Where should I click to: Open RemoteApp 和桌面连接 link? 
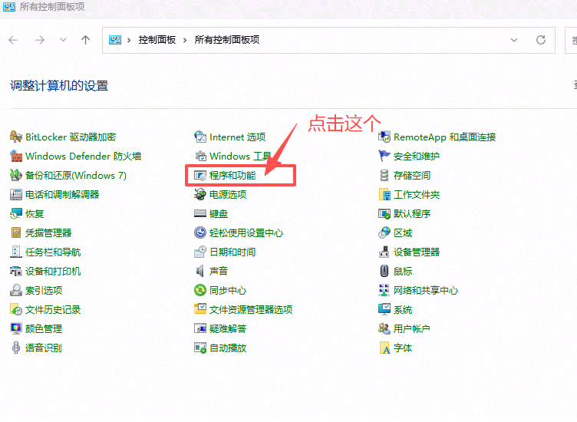[x=444, y=137]
